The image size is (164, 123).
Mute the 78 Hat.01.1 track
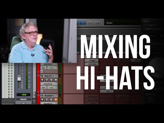pos(56,80)
